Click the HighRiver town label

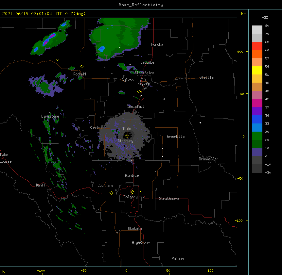141,243
